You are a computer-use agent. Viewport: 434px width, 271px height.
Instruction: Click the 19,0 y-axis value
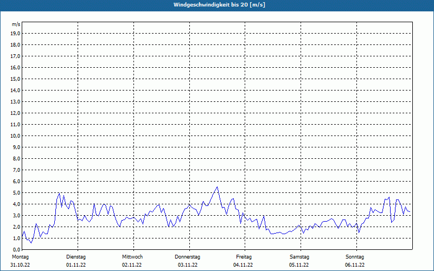click(15, 34)
